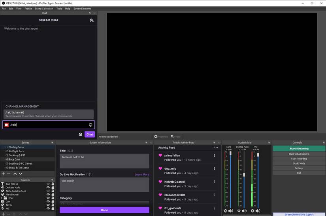Click the Start Streaming button

299,149
